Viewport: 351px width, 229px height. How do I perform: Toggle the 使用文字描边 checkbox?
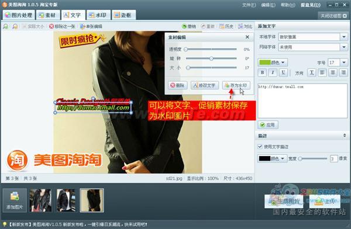coord(260,147)
